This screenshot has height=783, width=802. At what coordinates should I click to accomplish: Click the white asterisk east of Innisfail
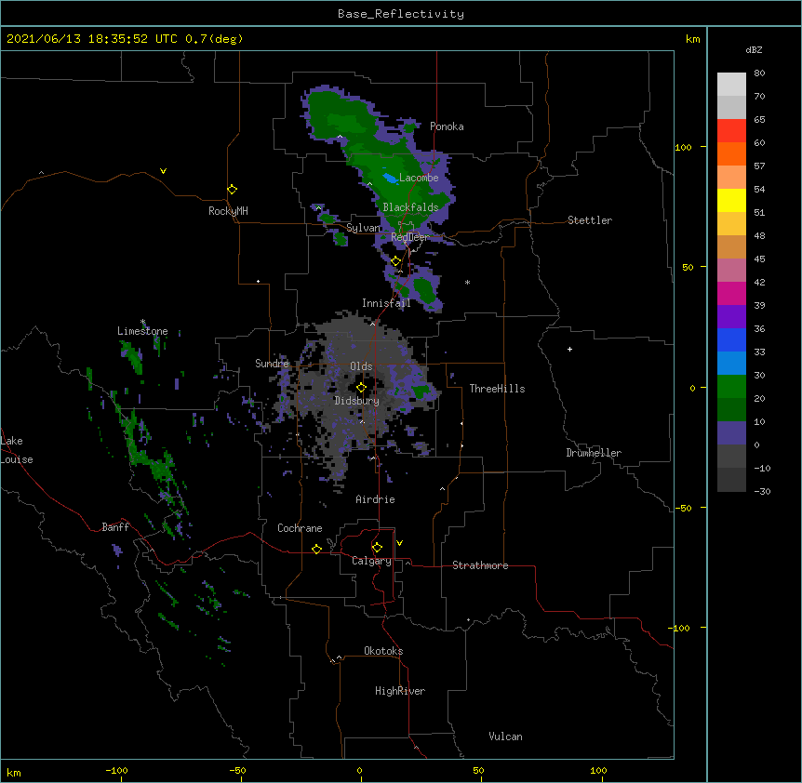pyautogui.click(x=467, y=283)
